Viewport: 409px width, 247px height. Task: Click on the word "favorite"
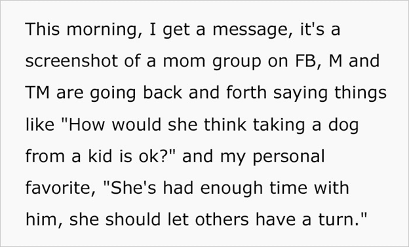[58, 188]
